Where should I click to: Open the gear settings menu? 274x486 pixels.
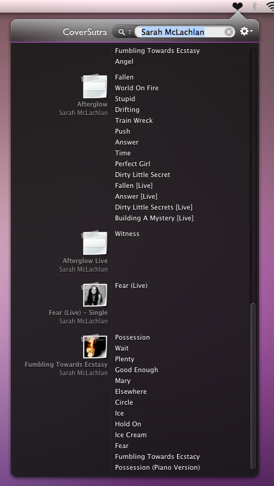click(x=246, y=31)
